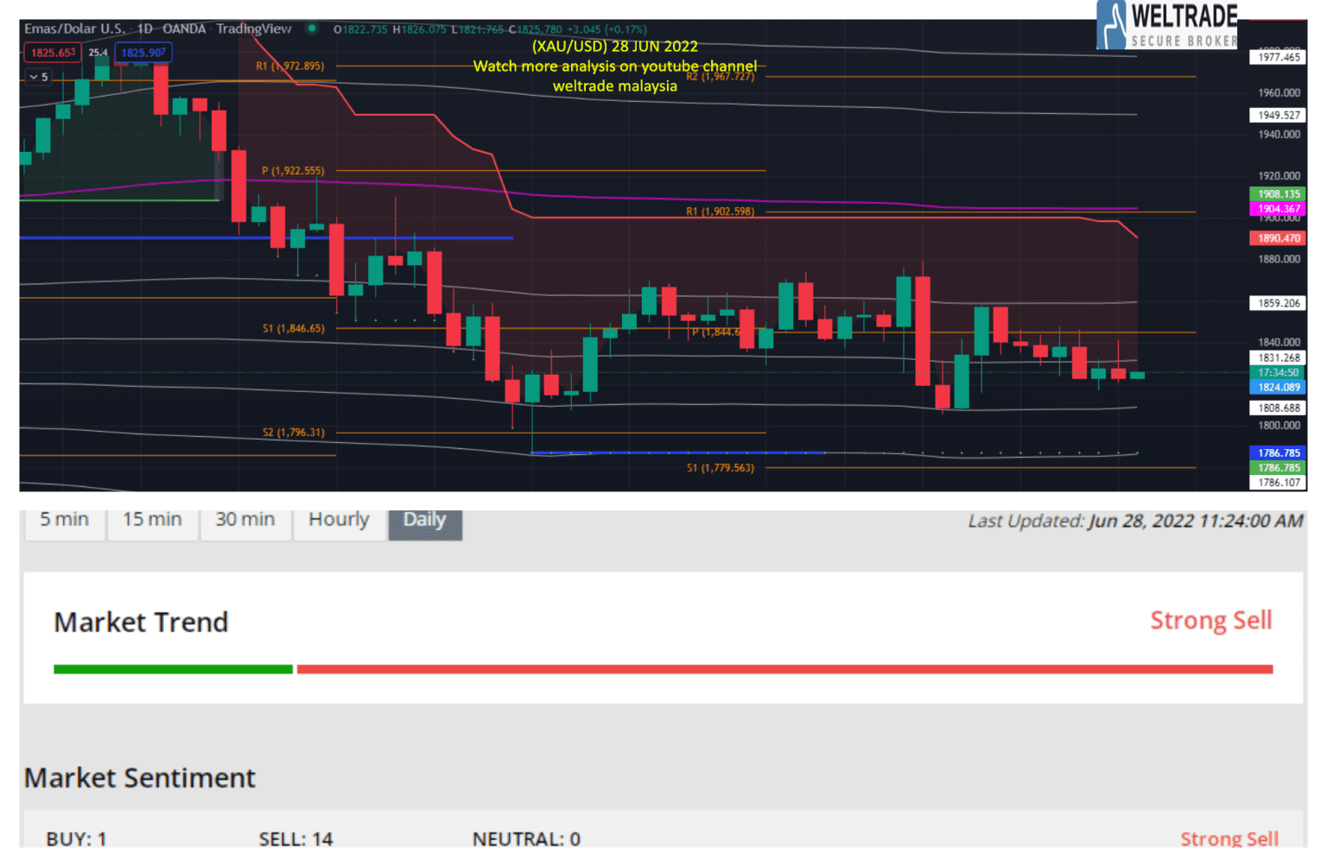Select the 25.4 spread value

pos(98,53)
